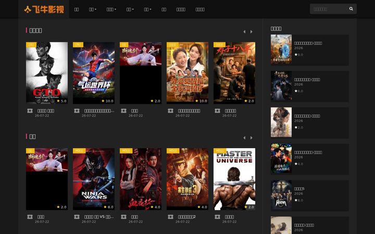The height and width of the screenshot is (234, 375).
Task: Click the star icon below NINJA WARS poster
Action: [77, 217]
